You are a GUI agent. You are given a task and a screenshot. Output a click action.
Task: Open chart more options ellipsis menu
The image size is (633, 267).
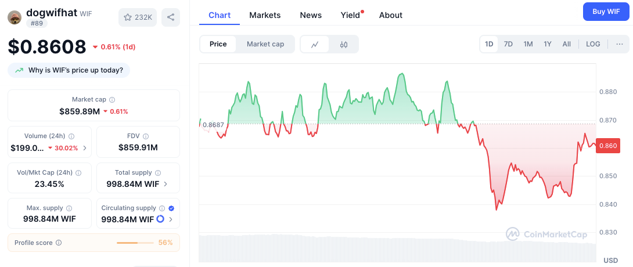pyautogui.click(x=620, y=44)
